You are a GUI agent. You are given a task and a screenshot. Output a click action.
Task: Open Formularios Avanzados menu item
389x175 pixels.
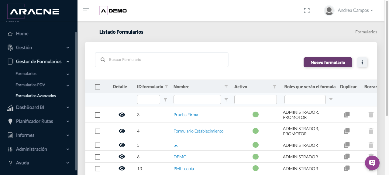36,96
